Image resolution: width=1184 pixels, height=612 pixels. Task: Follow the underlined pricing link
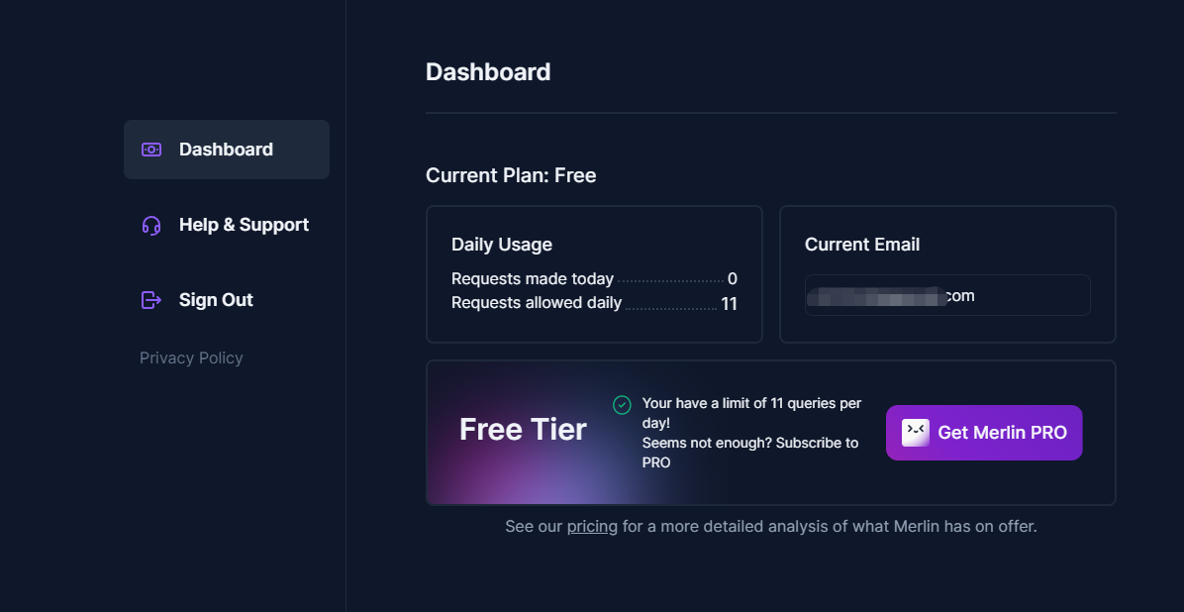point(592,527)
